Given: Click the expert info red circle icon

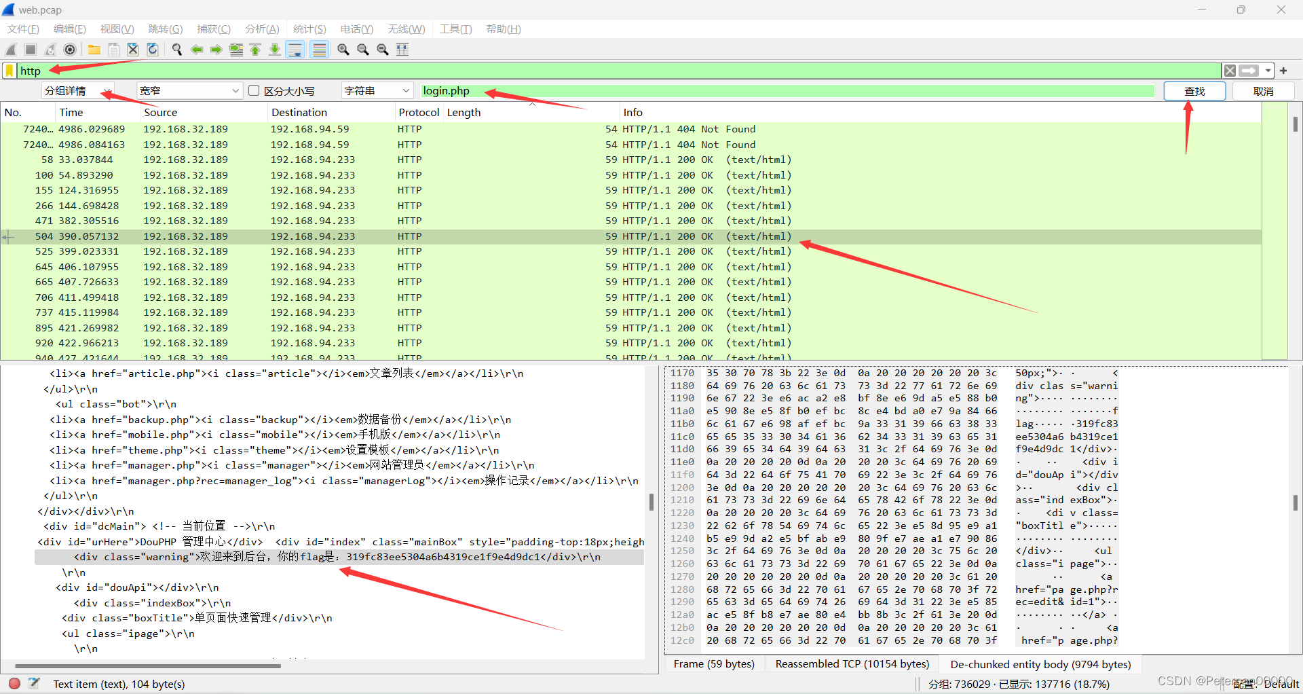Looking at the screenshot, I should click(14, 684).
